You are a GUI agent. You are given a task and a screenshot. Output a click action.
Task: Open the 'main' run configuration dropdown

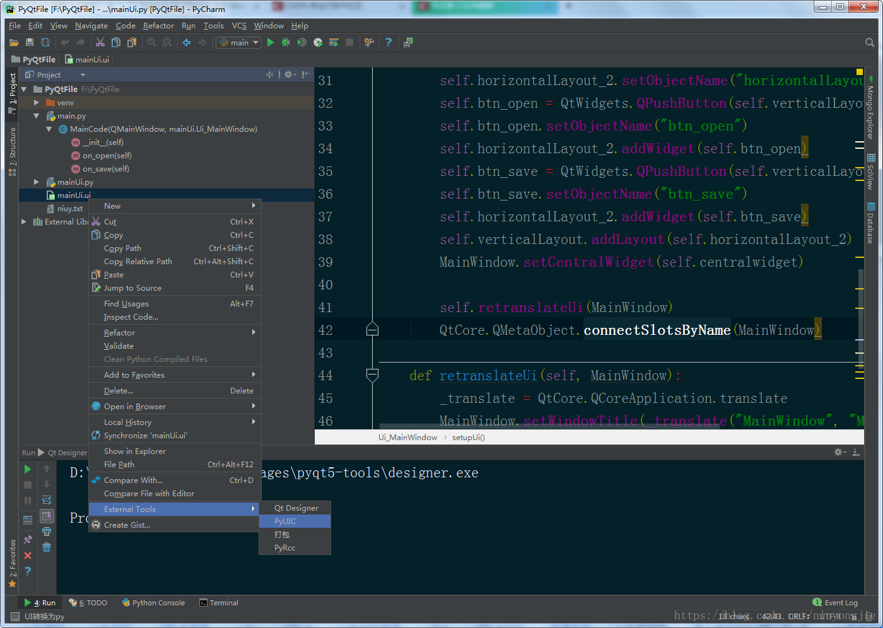point(238,42)
